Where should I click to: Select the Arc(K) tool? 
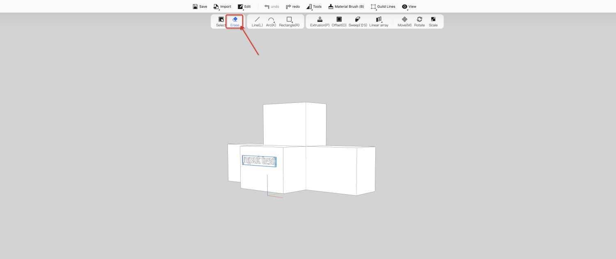click(x=271, y=22)
